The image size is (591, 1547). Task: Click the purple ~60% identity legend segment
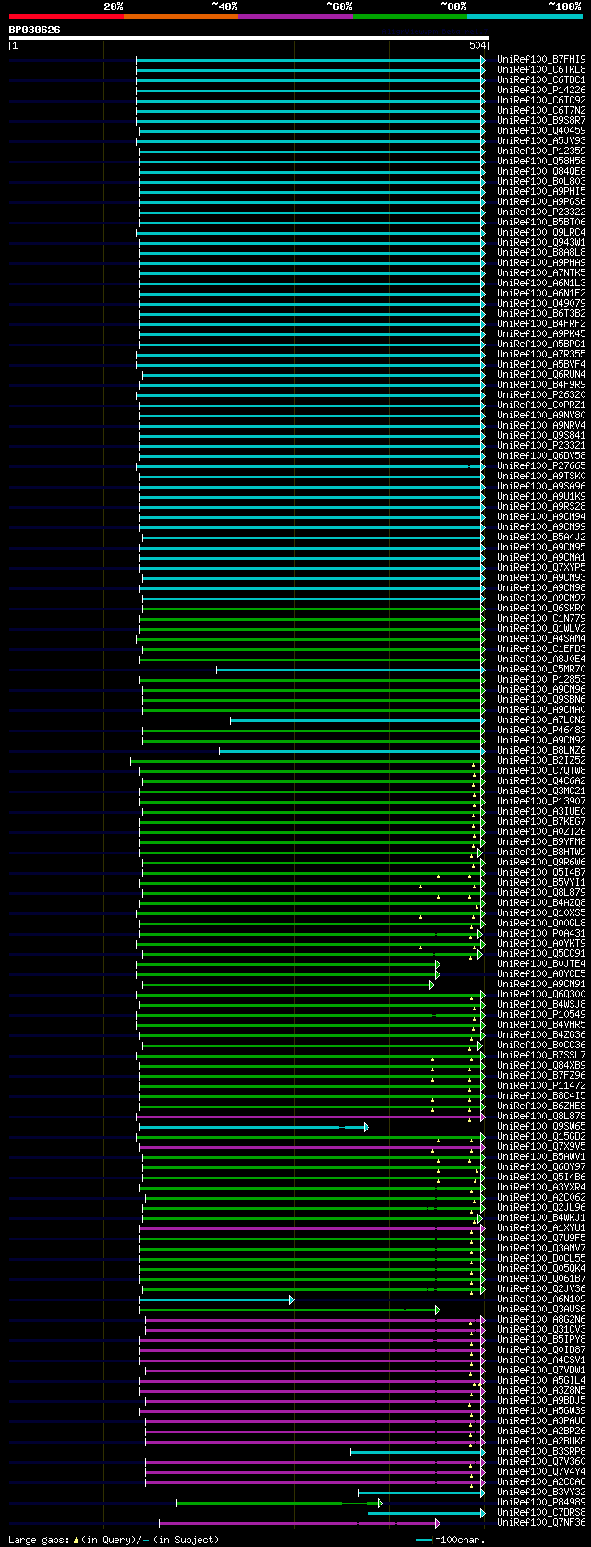point(295,17)
